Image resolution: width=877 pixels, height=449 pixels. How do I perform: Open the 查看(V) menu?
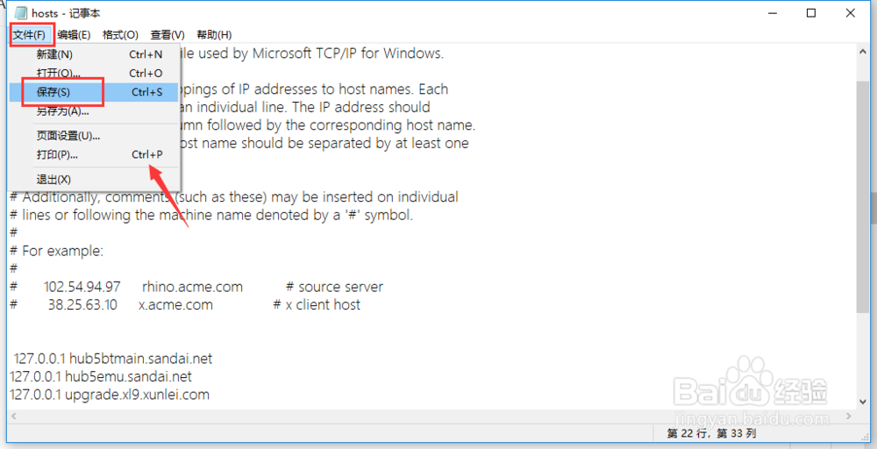tap(168, 35)
